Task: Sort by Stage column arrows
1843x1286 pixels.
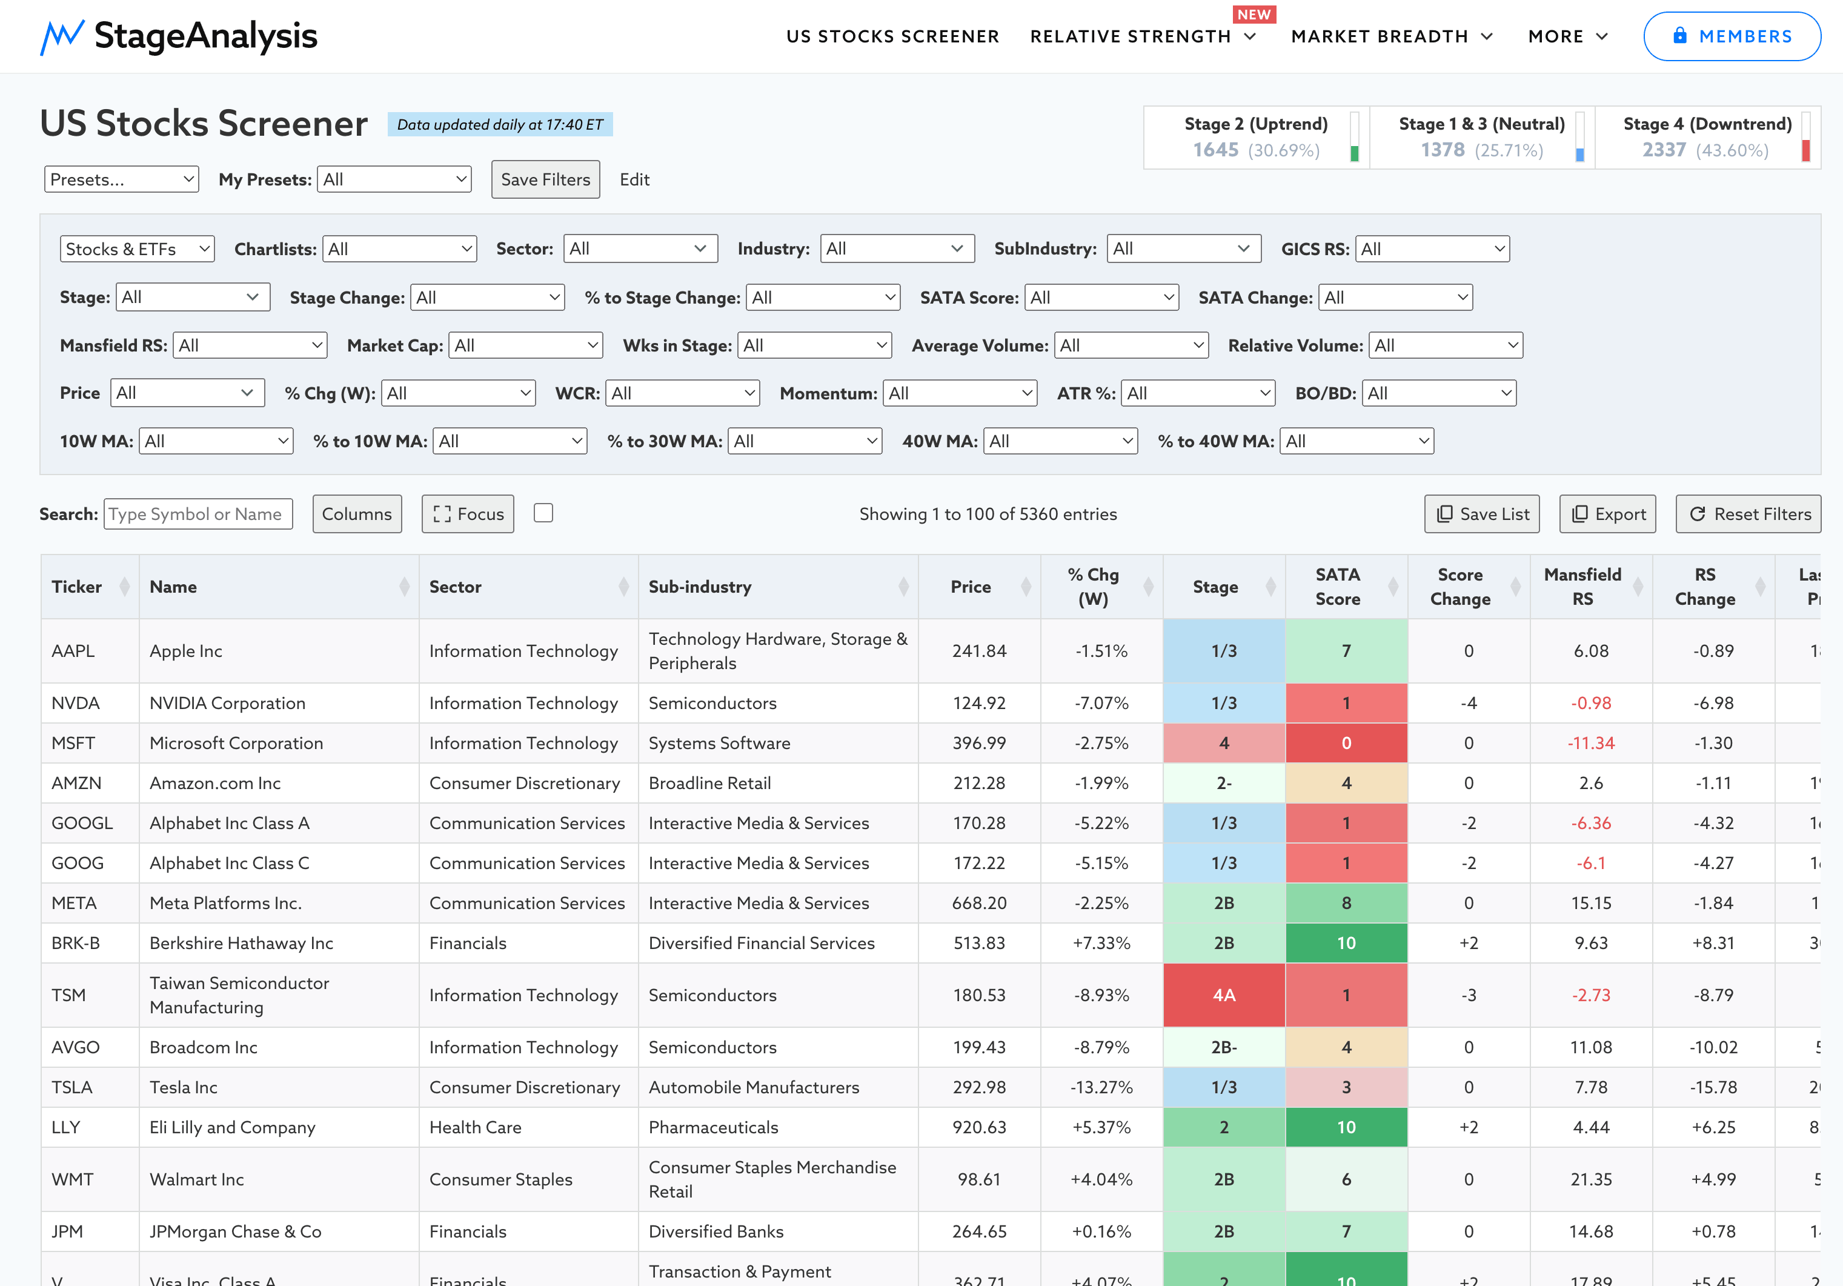Action: tap(1270, 587)
